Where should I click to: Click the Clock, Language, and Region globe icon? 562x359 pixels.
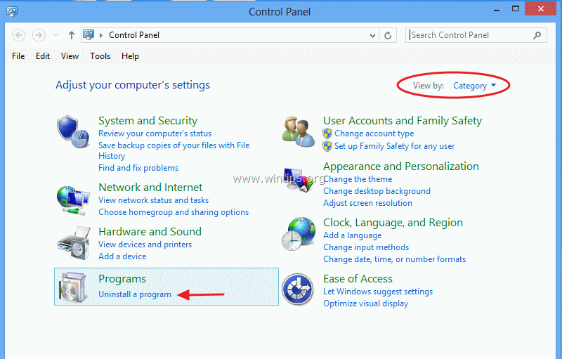(x=298, y=234)
